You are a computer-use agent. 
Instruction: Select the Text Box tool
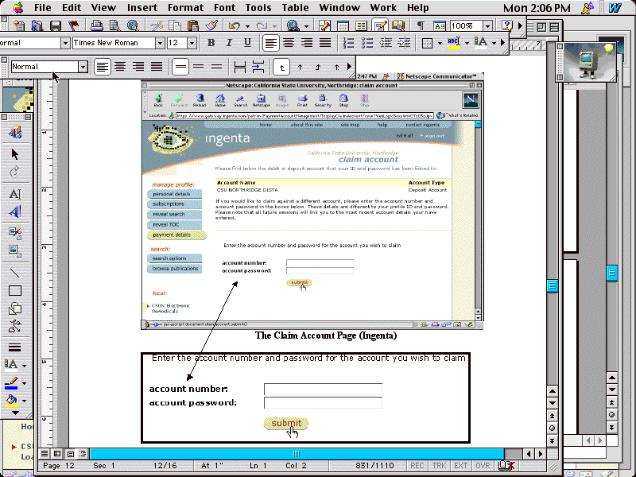(15, 194)
